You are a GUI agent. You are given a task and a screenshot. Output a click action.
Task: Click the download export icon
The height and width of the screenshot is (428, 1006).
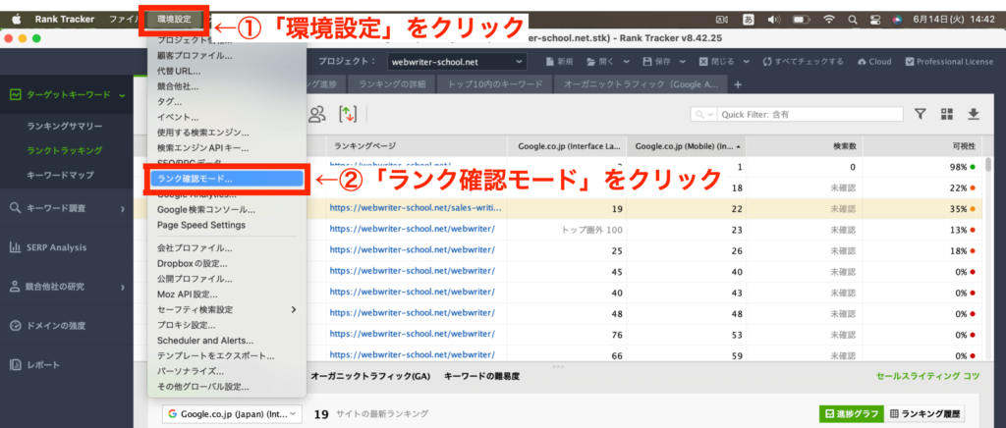(x=974, y=114)
